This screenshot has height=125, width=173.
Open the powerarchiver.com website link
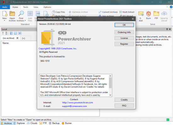[x=77, y=102]
